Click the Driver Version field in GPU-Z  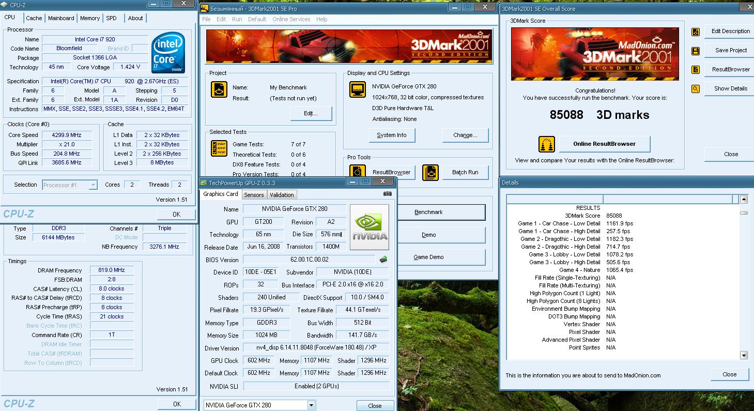[x=316, y=348]
